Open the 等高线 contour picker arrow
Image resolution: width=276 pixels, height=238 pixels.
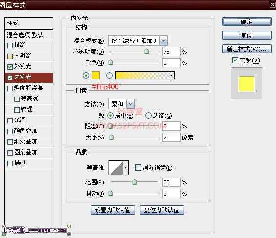126,168
